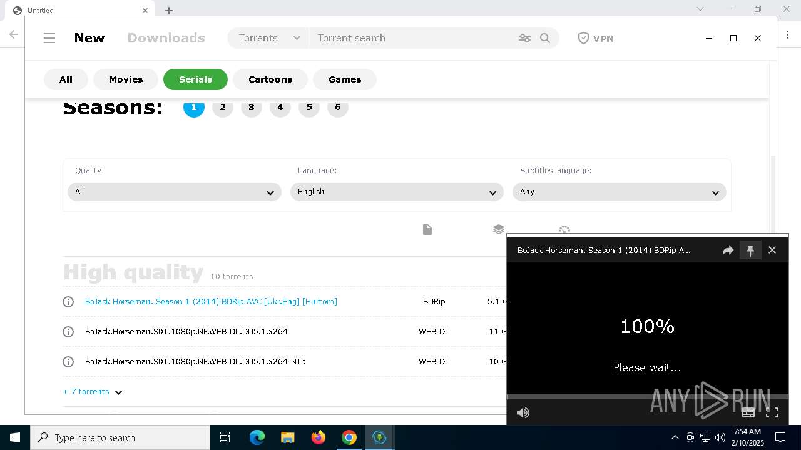801x450 pixels.
Task: Select season 5
Action: coord(309,107)
